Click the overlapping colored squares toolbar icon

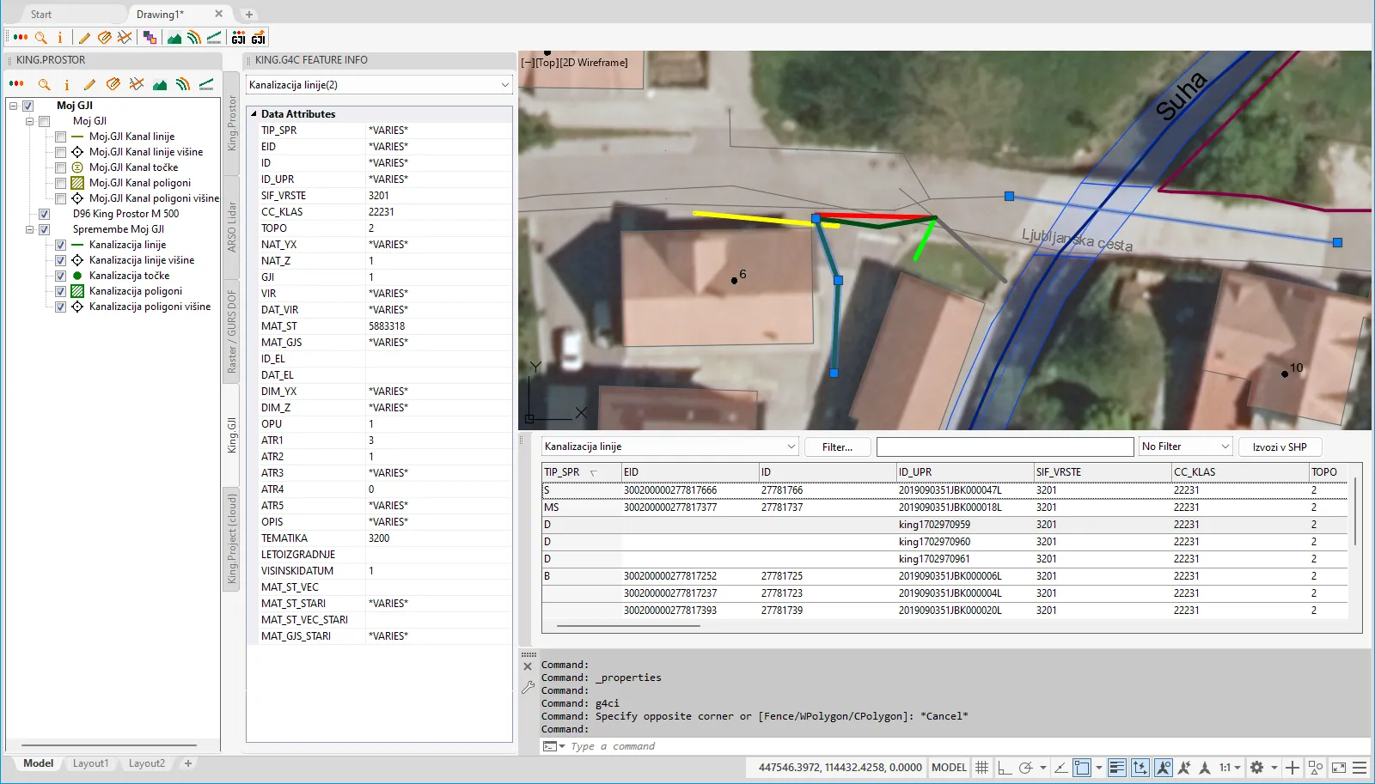pyautogui.click(x=150, y=38)
